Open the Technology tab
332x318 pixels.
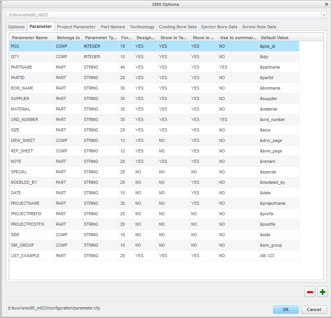142,27
